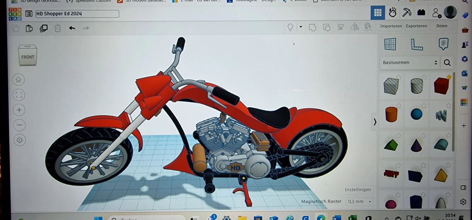Viewport: 472px width, 220px height.
Task: Select the orange Cylinder shape
Action: click(391, 114)
